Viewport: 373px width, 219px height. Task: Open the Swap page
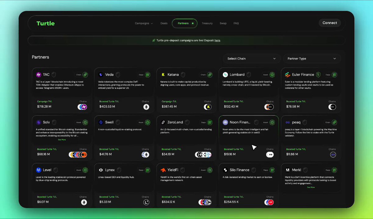click(x=223, y=23)
